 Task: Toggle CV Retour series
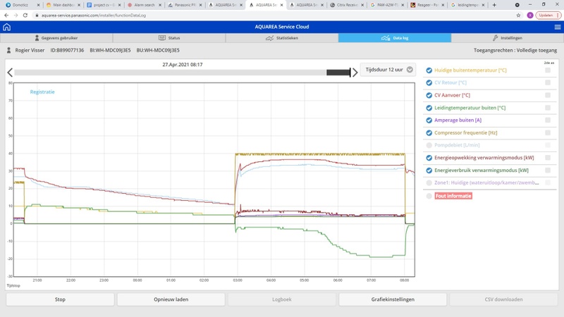429,82
